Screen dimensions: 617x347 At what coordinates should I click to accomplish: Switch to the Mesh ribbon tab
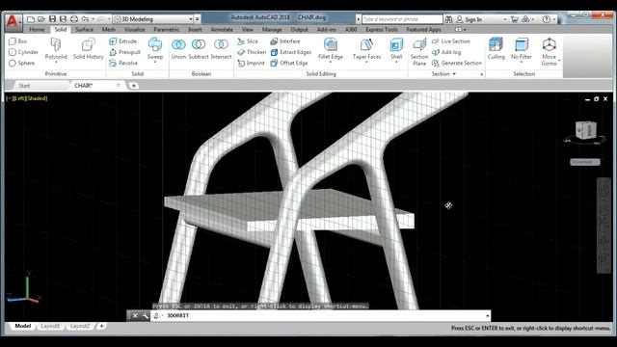point(109,30)
